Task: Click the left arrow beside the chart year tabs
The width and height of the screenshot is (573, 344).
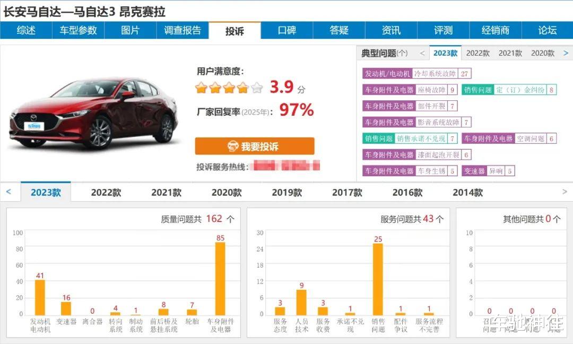Action: pyautogui.click(x=8, y=192)
